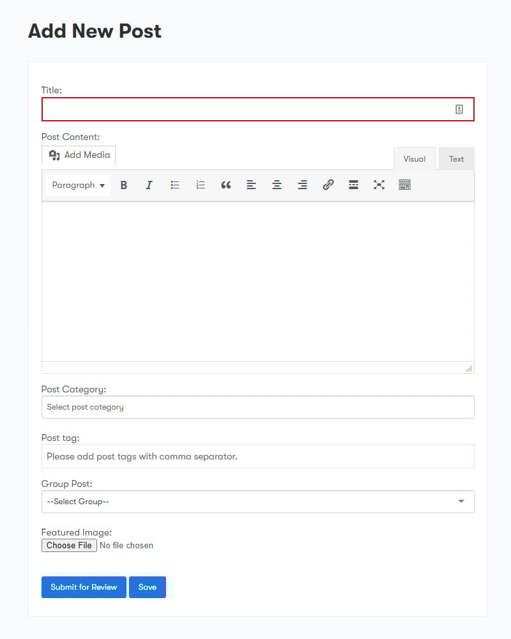The height and width of the screenshot is (639, 511).
Task: Save the post
Action: [x=147, y=587]
